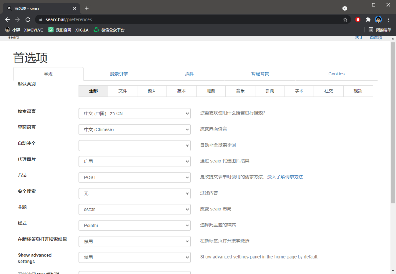This screenshot has height=274, width=396.
Task: Toggle the 图片 default category
Action: tap(152, 91)
